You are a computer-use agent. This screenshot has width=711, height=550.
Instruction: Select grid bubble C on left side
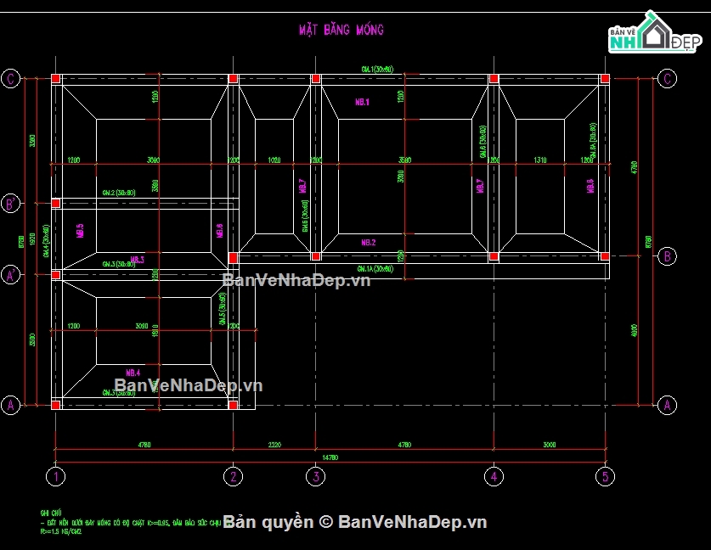[11, 78]
